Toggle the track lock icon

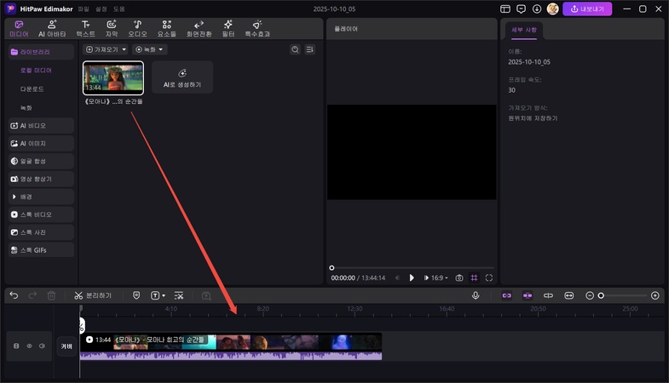pos(16,346)
